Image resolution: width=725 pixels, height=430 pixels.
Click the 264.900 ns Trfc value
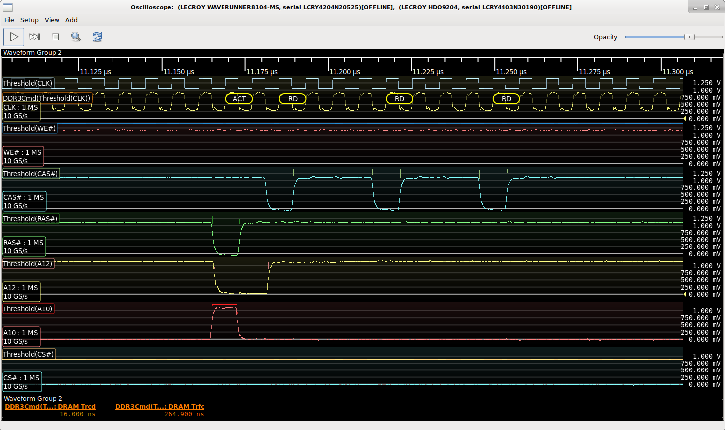tap(184, 414)
